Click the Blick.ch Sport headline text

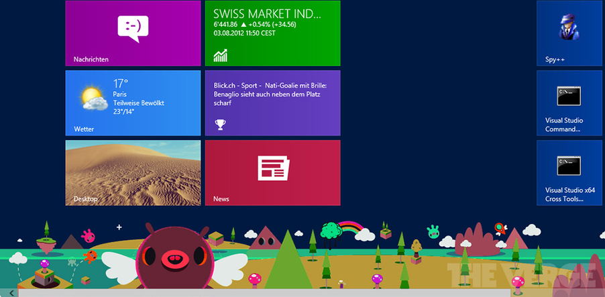point(270,95)
